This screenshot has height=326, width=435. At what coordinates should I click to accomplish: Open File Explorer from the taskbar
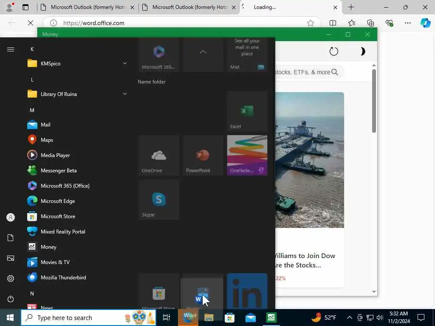click(209, 318)
